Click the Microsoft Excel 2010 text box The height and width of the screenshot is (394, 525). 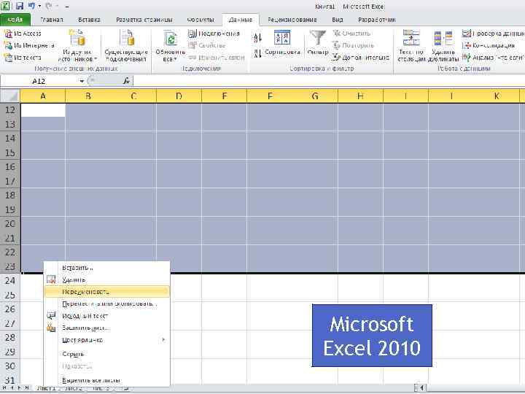click(x=372, y=336)
